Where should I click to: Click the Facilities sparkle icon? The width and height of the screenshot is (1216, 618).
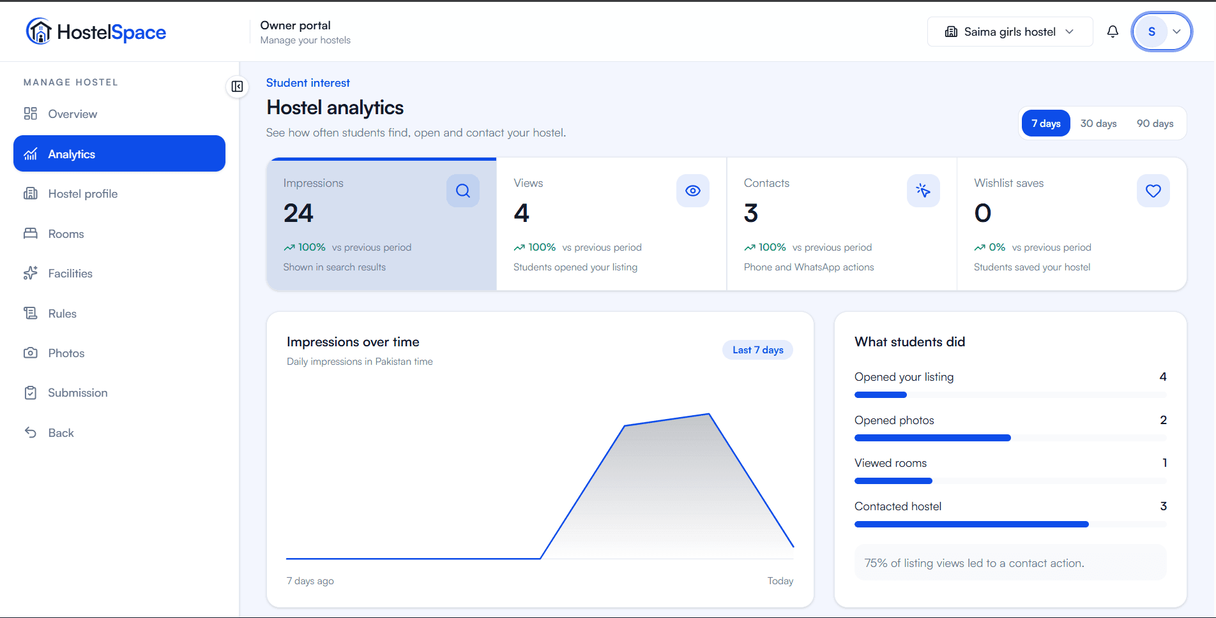[31, 273]
